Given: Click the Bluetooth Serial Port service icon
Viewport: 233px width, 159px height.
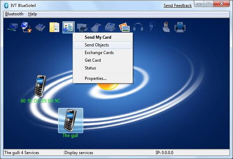Looking at the screenshot, I should point(40,27).
